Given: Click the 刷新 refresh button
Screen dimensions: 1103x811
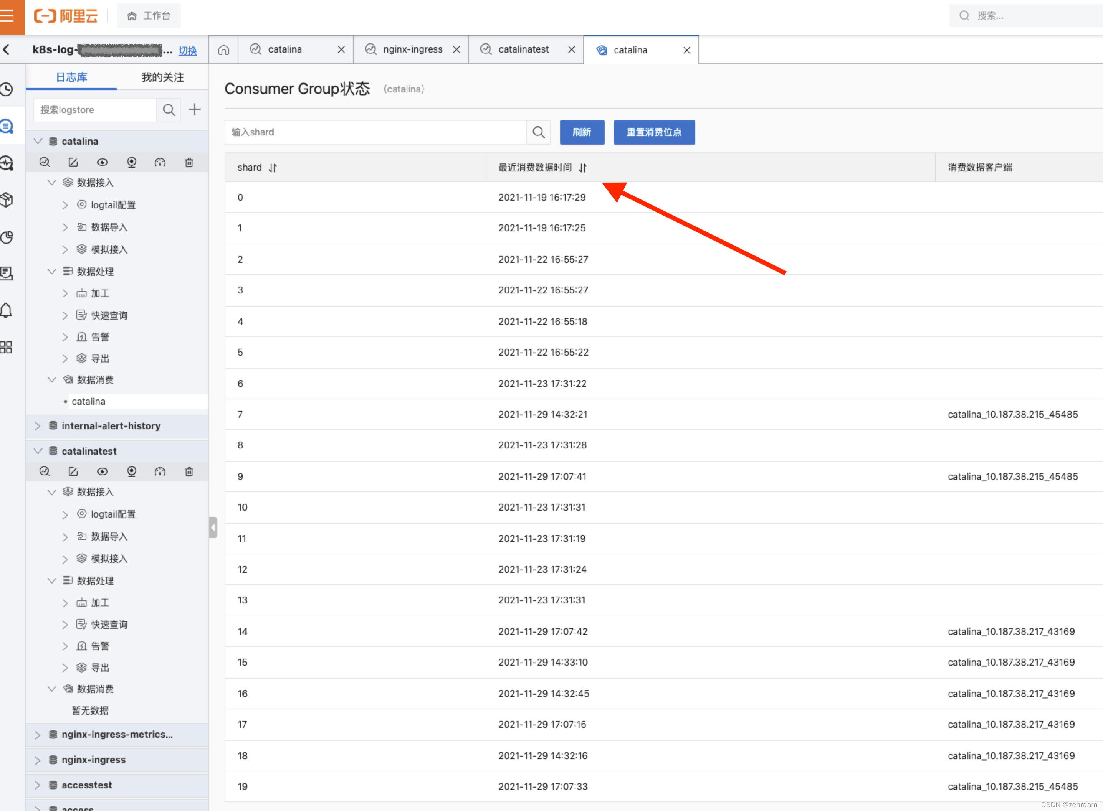Looking at the screenshot, I should pos(582,132).
